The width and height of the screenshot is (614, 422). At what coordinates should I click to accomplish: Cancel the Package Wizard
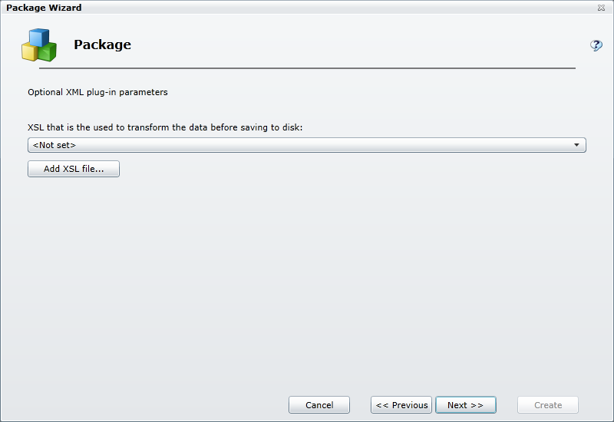click(x=319, y=405)
